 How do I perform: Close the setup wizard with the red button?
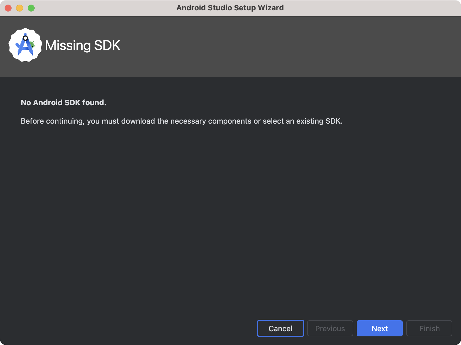click(8, 8)
